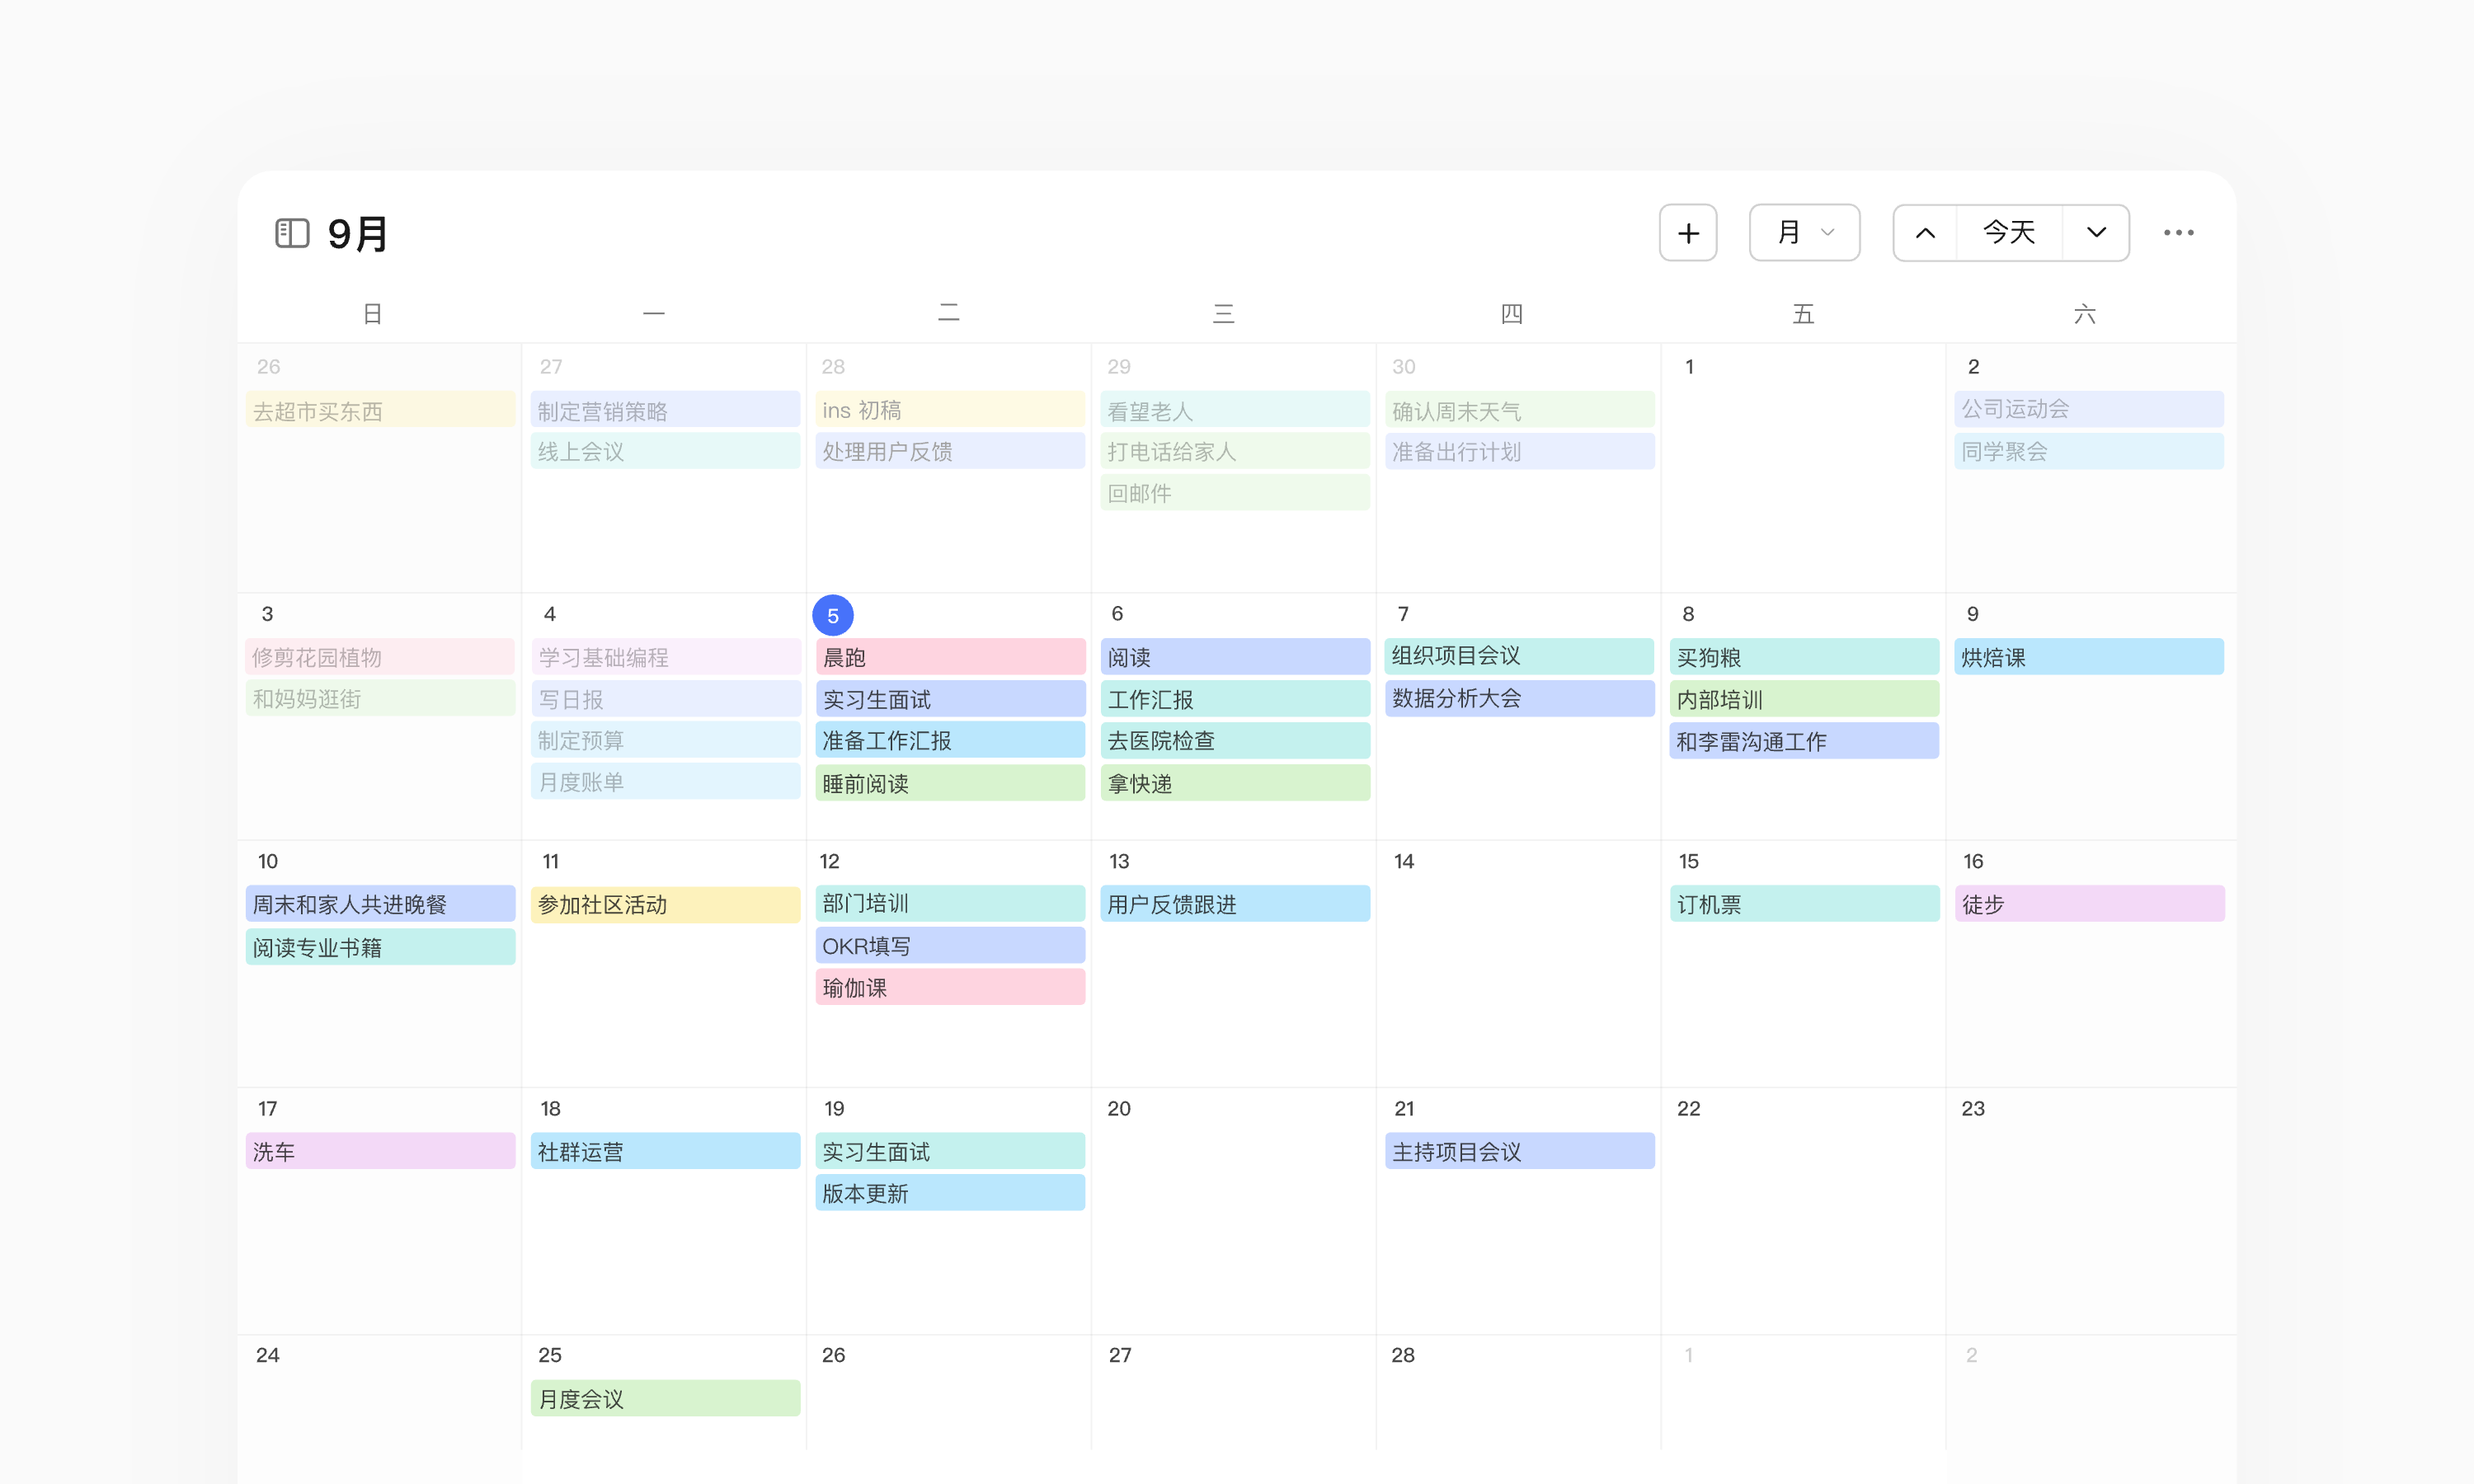Click the 9月 month title
The width and height of the screenshot is (2474, 1484).
tap(357, 234)
